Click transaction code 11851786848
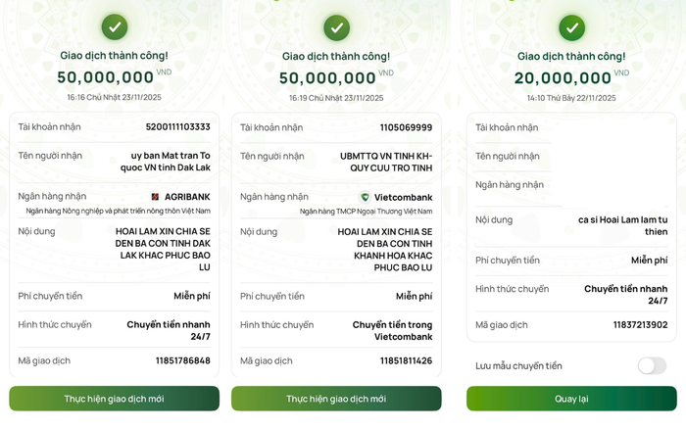686x429 pixels. coord(182,360)
